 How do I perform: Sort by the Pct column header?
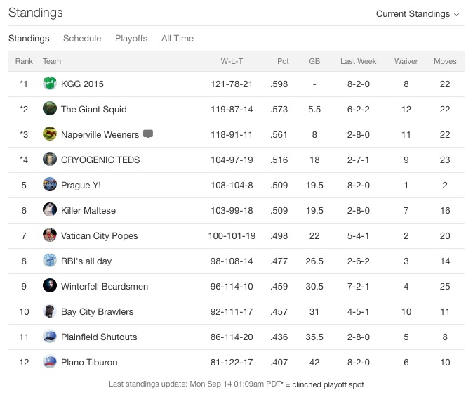[x=283, y=61]
